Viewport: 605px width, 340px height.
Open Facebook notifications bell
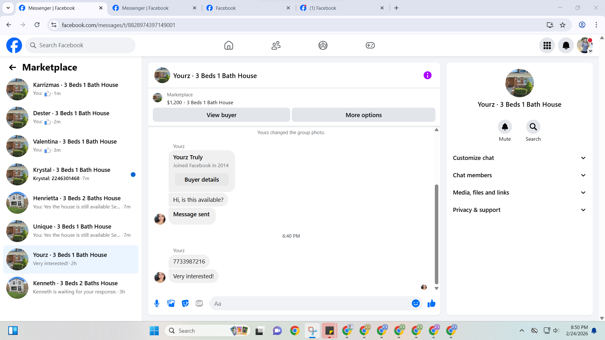coord(566,46)
